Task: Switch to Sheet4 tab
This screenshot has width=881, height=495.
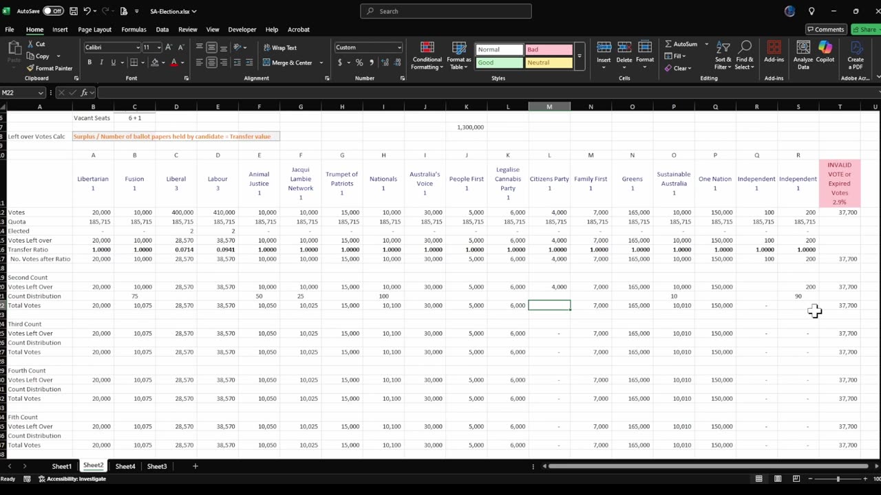Action: [125, 466]
